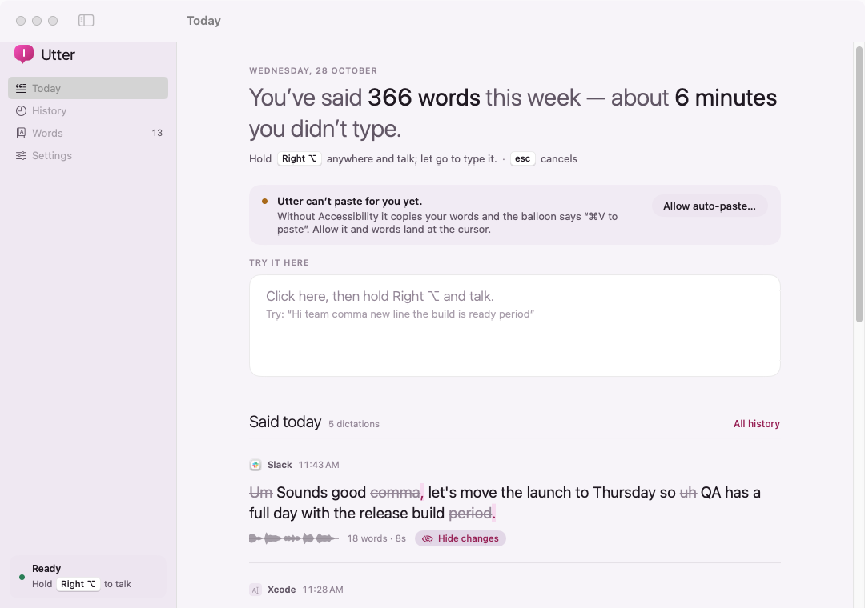
Task: Play the Slack dictation audio waveform
Action: (293, 538)
